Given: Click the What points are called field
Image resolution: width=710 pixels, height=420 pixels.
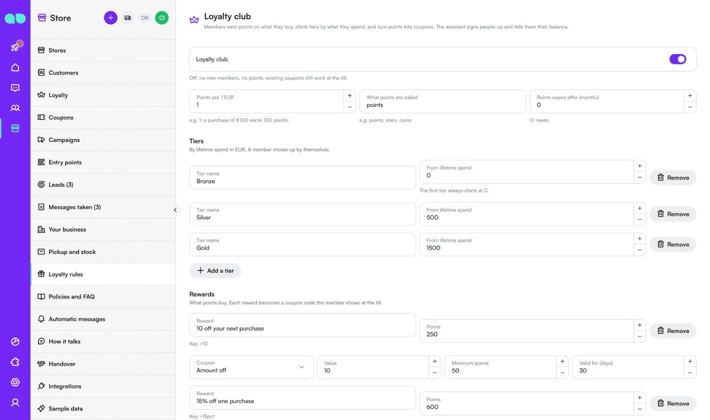Looking at the screenshot, I should pos(442,101).
